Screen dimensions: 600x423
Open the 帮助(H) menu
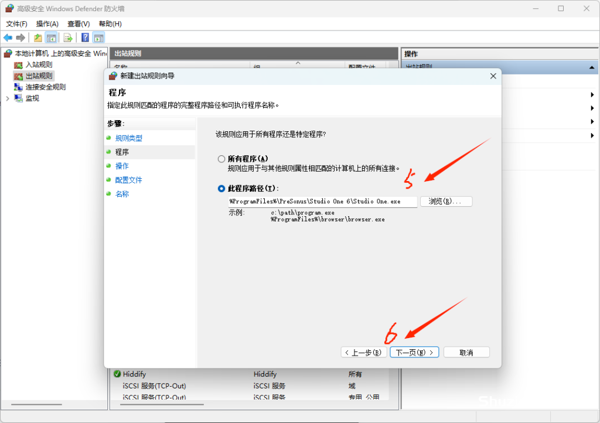[110, 23]
